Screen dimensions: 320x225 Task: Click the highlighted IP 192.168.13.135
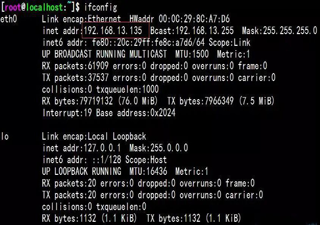(x=113, y=30)
